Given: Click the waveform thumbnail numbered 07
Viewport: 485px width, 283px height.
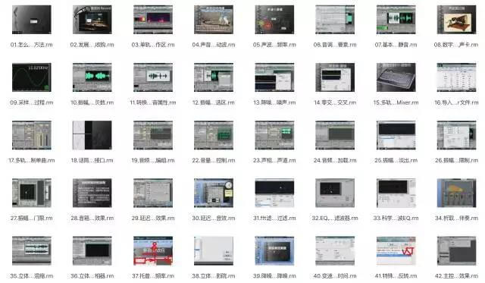Looking at the screenshot, I should tap(396, 20).
